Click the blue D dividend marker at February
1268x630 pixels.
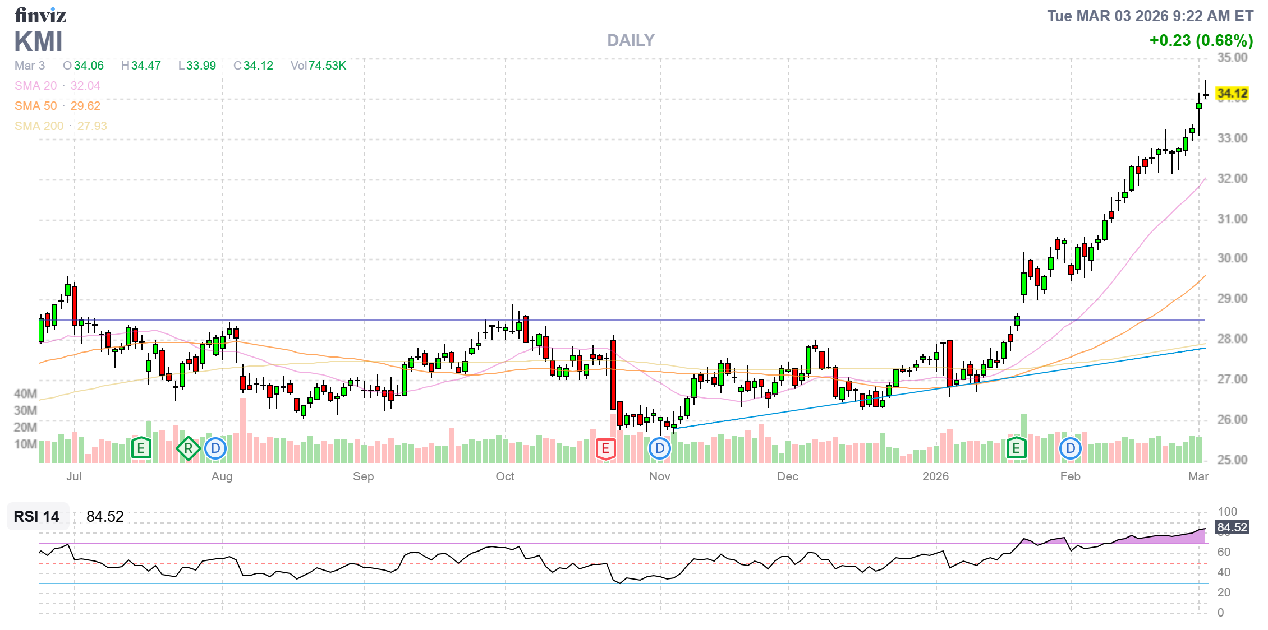coord(1071,448)
